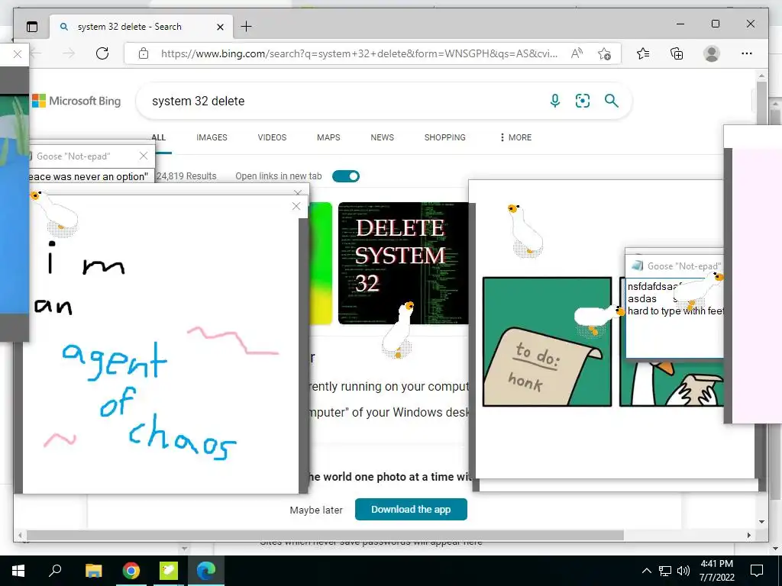Click the browser vertical scrollbar down arrow

[761, 522]
